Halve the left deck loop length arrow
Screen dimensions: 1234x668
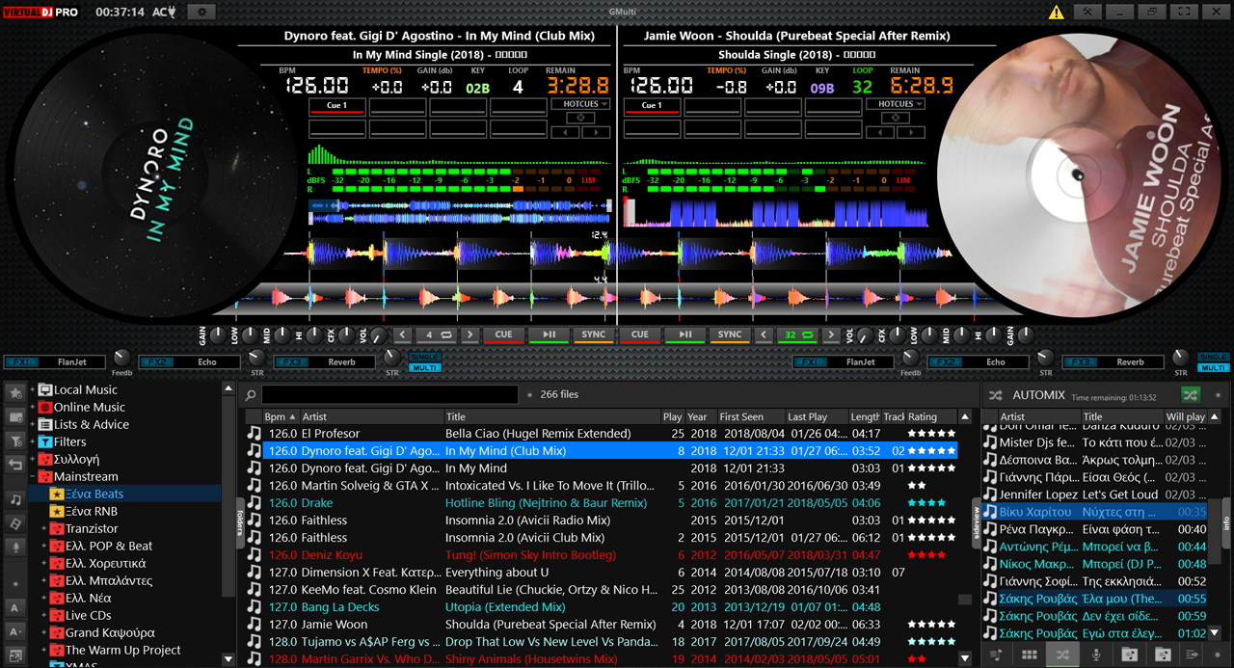click(402, 335)
